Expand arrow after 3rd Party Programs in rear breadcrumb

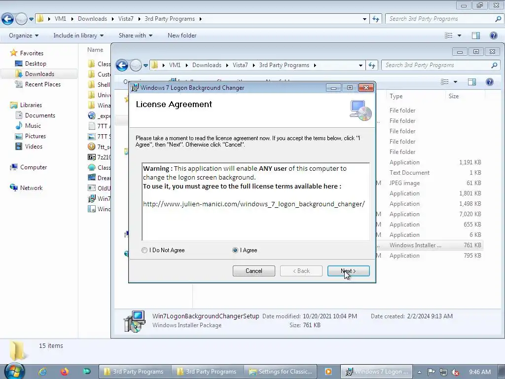(x=200, y=19)
